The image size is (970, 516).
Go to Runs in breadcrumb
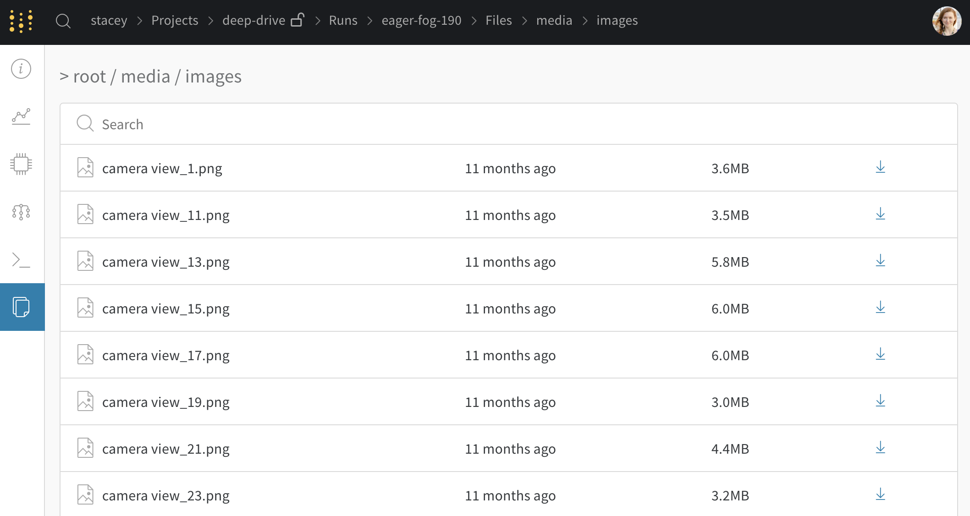(343, 21)
